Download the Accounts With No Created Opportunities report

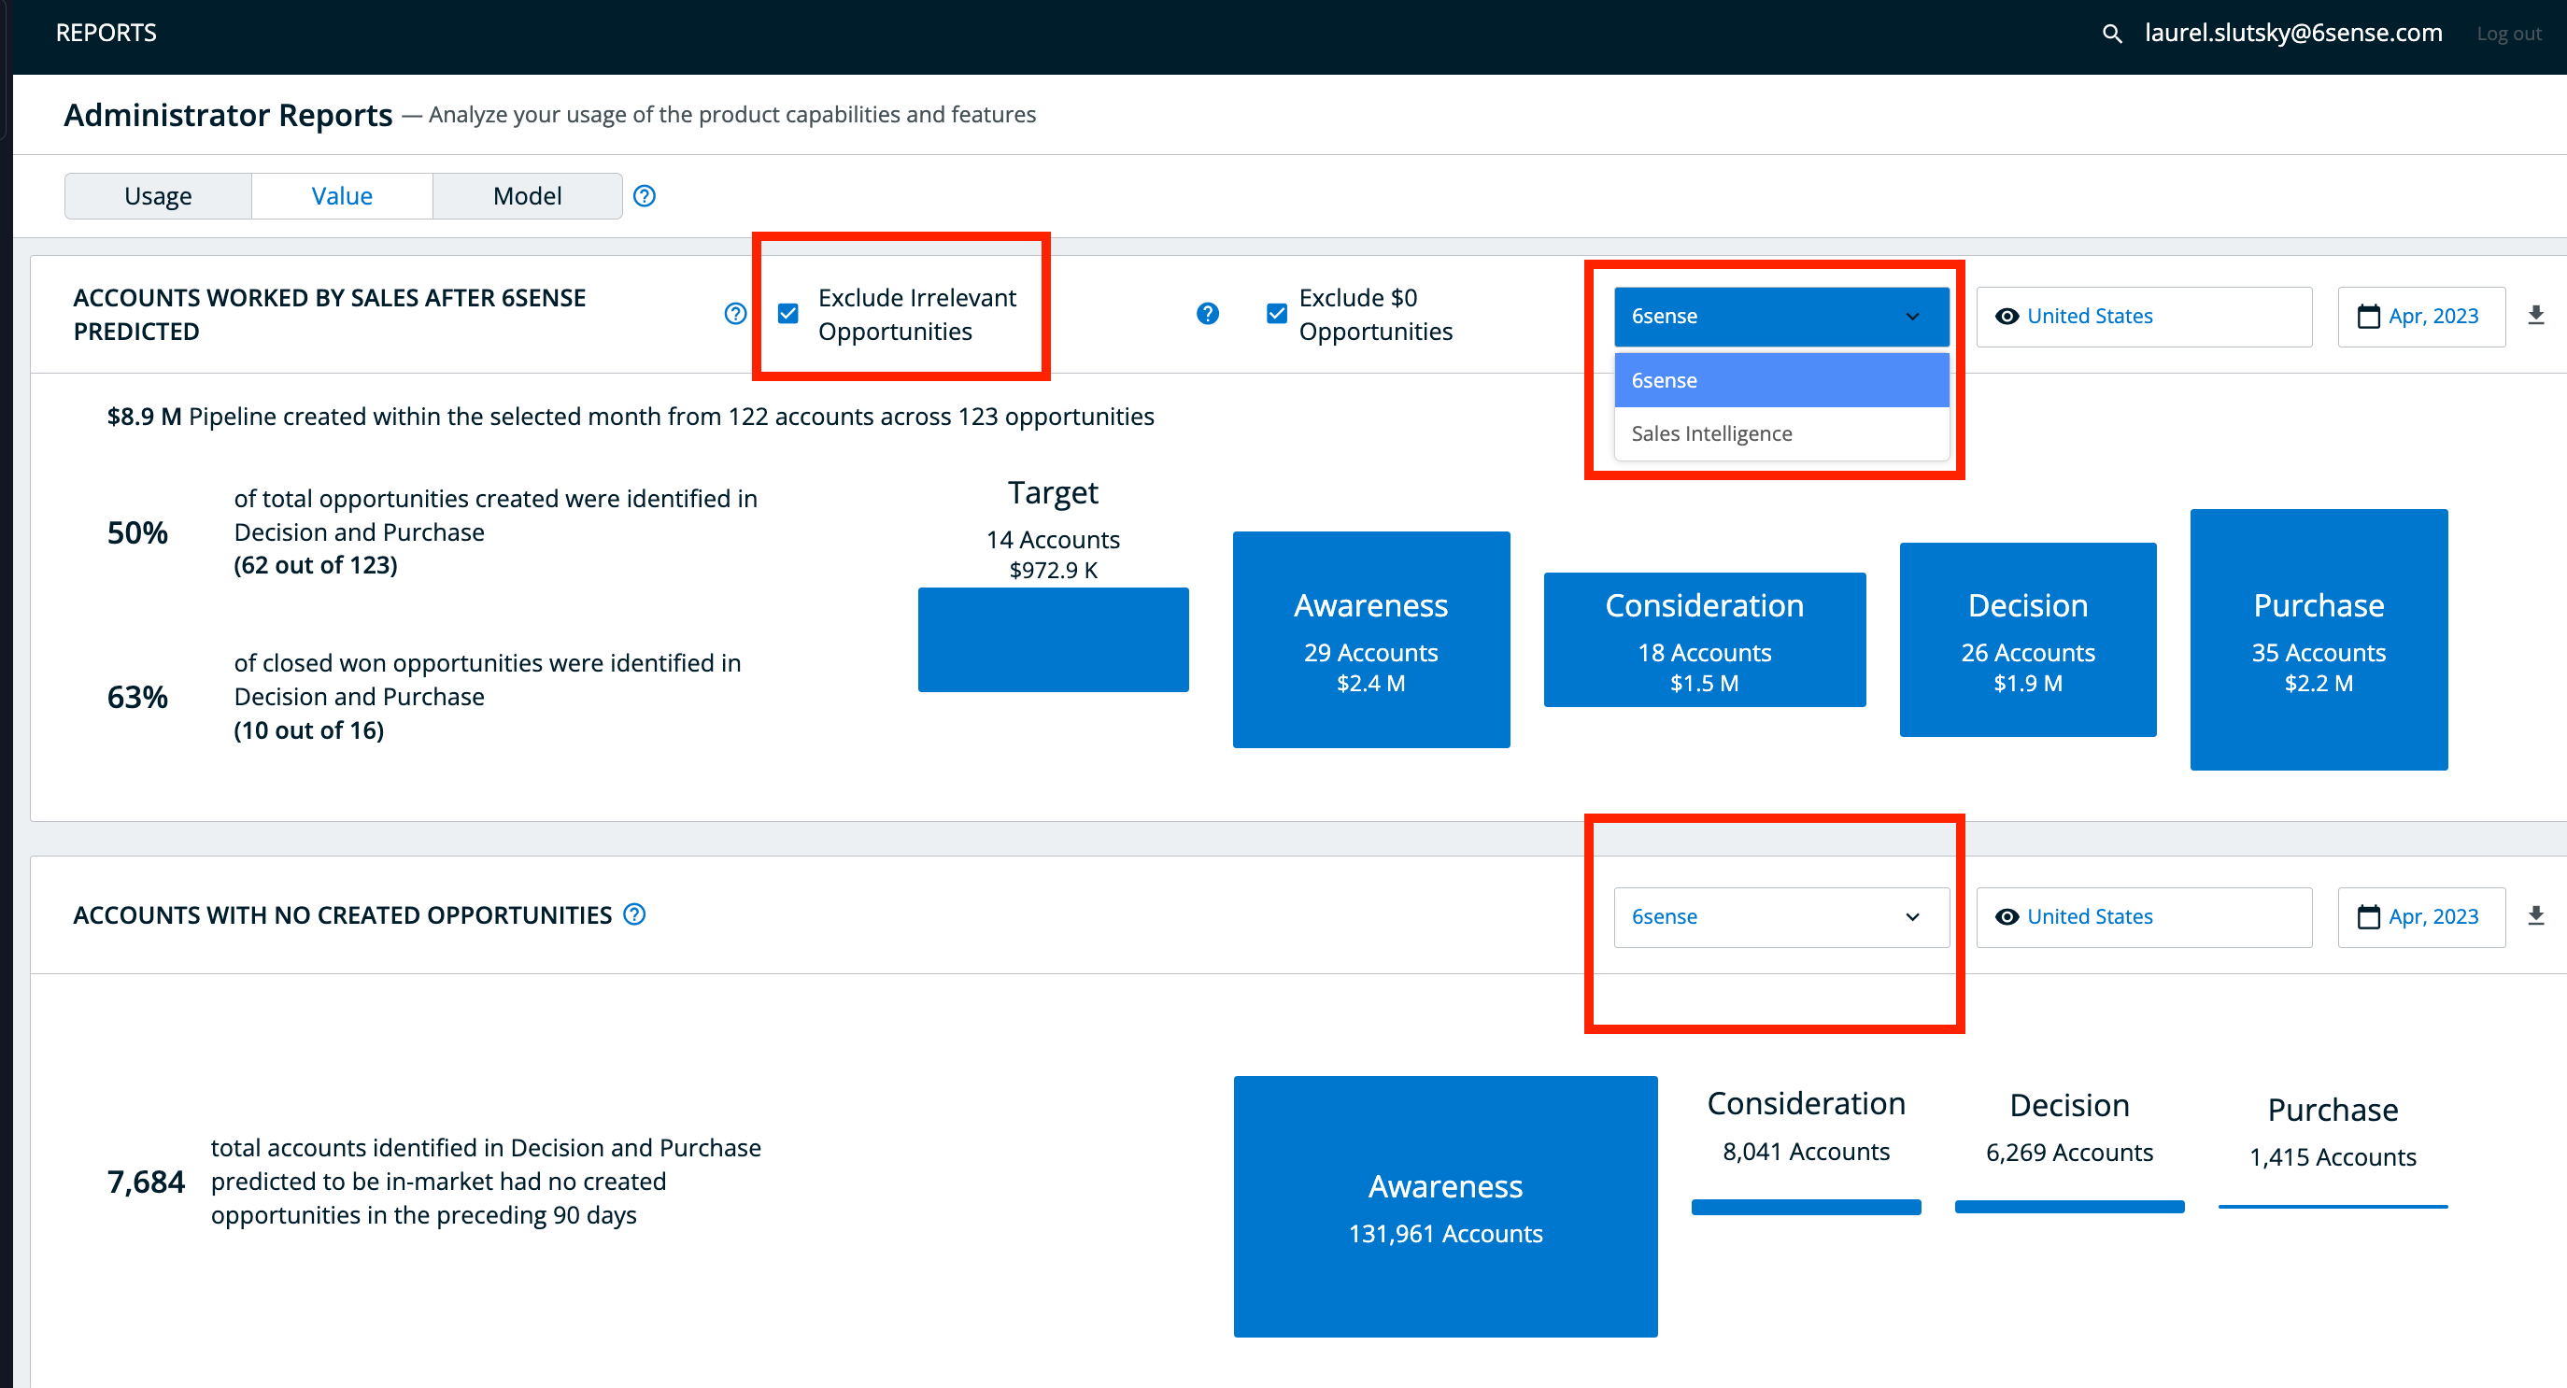point(2536,915)
